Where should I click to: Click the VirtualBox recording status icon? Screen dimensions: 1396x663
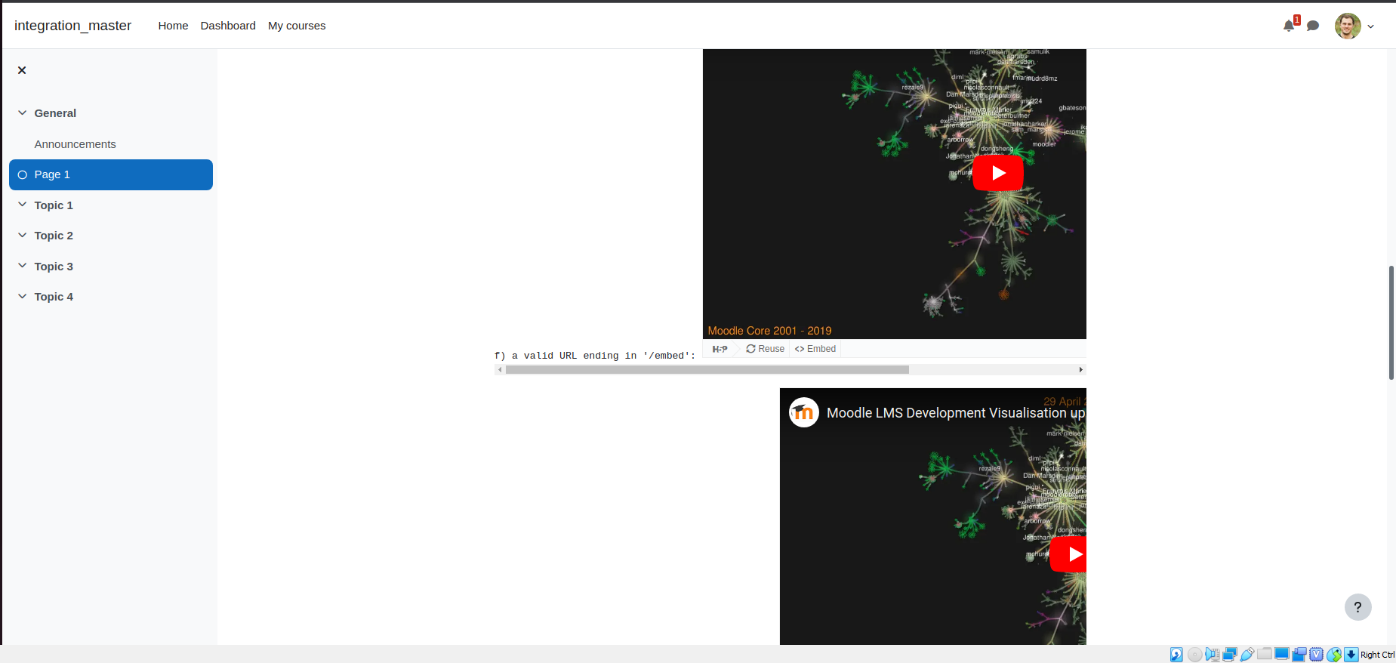(x=1299, y=655)
